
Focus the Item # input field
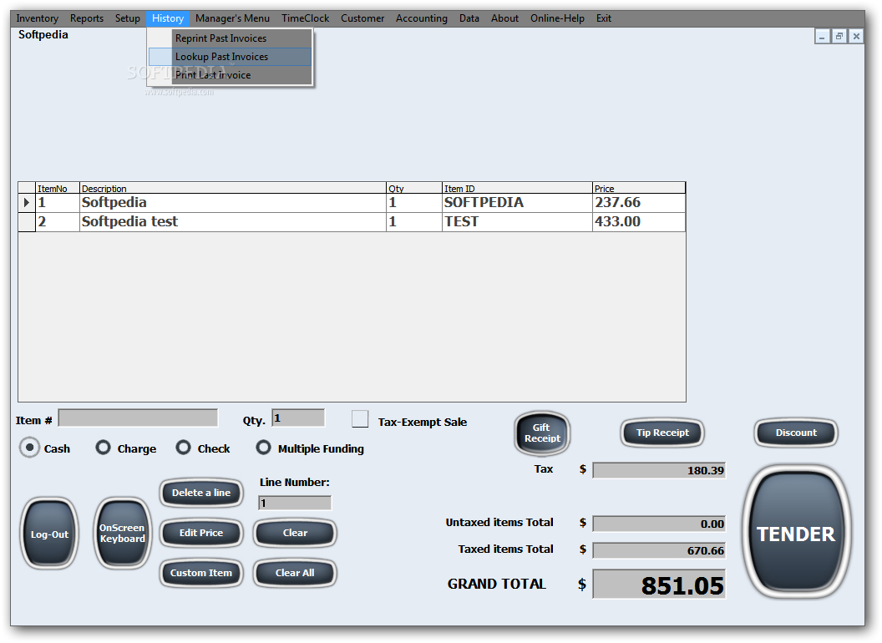click(x=138, y=418)
